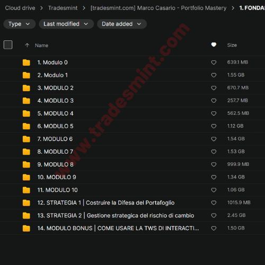Image resolution: width=265 pixels, height=265 pixels.
Task: Go to Cloud drive breadcrumb
Action: coord(20,8)
